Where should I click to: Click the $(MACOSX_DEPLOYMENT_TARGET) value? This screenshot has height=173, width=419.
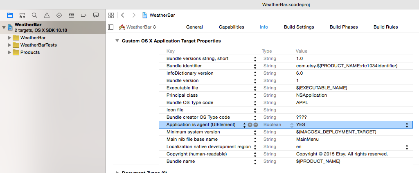click(x=336, y=132)
